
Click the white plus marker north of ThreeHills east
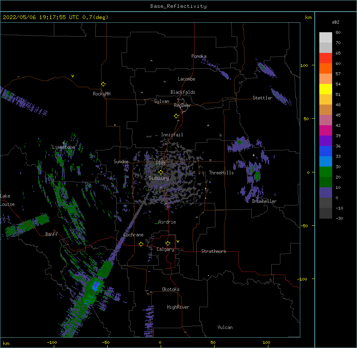tap(253, 155)
